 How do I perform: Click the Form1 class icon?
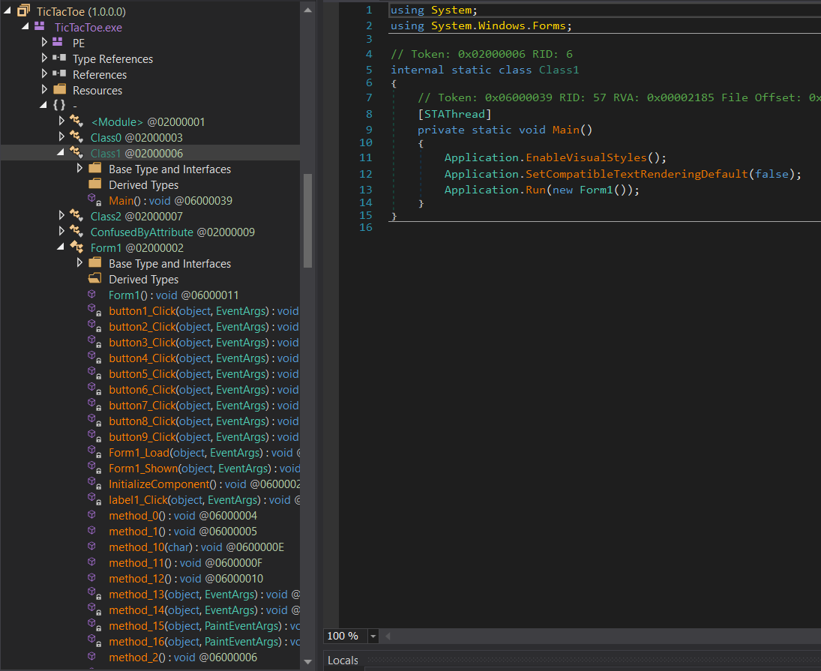pos(76,247)
